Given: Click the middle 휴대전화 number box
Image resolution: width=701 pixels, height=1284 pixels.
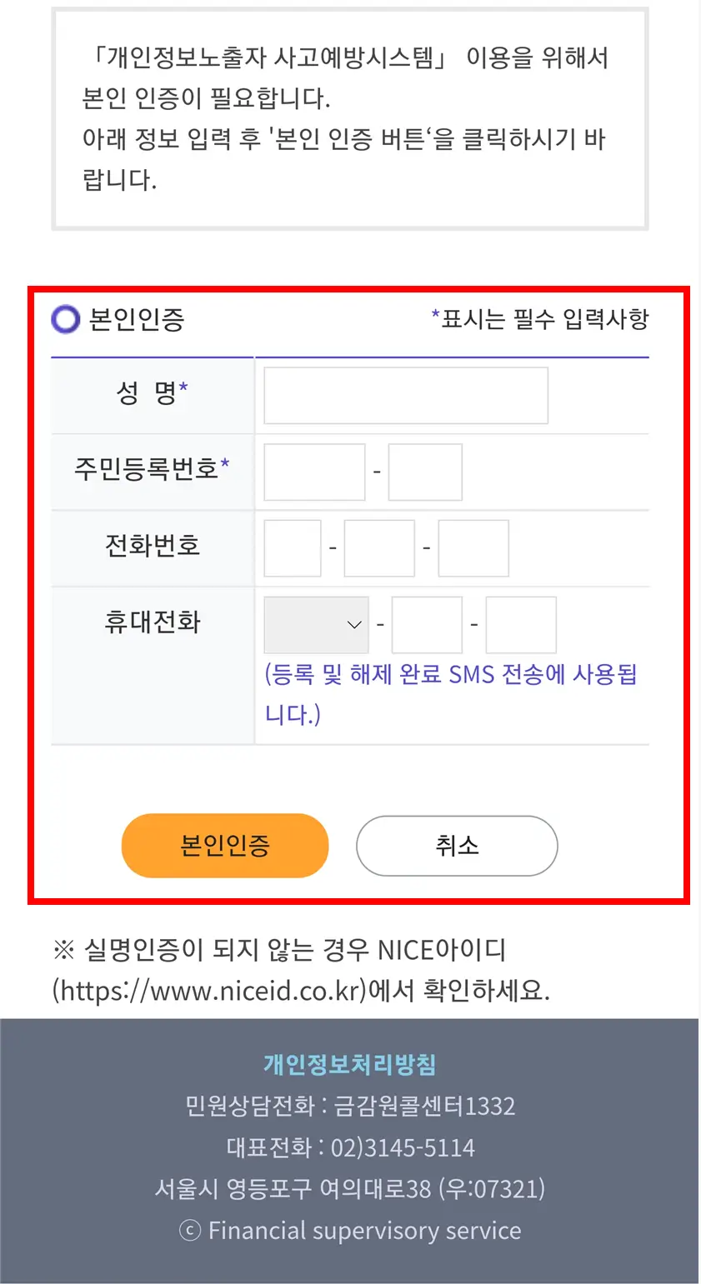Looking at the screenshot, I should [427, 624].
